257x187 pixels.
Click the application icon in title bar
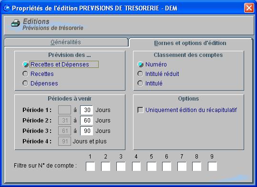tap(7, 8)
